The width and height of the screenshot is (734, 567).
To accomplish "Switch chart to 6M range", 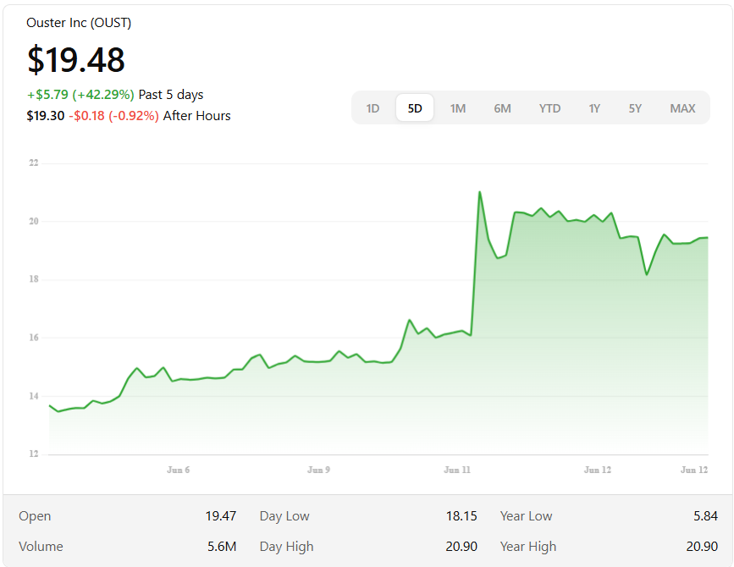I will [502, 108].
